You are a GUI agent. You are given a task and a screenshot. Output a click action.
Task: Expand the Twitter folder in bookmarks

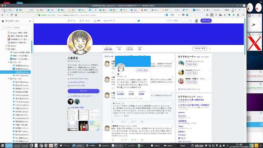click(7, 46)
